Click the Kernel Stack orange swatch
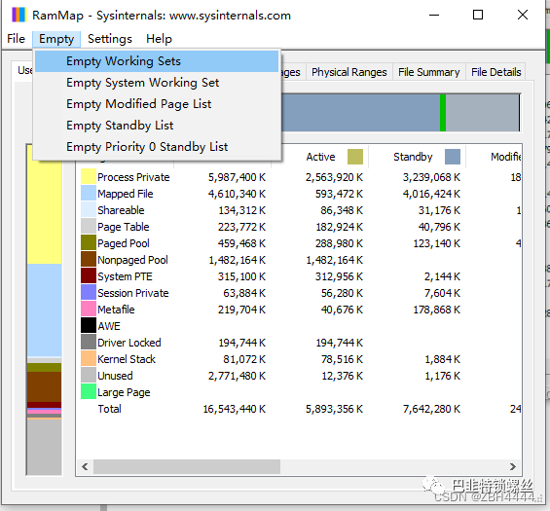This screenshot has height=511, width=550. (89, 359)
